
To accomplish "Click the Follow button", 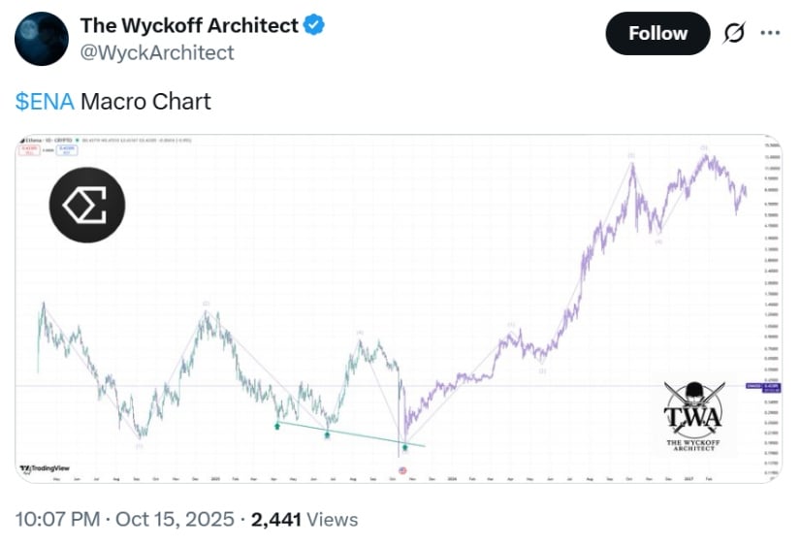I will (x=657, y=34).
